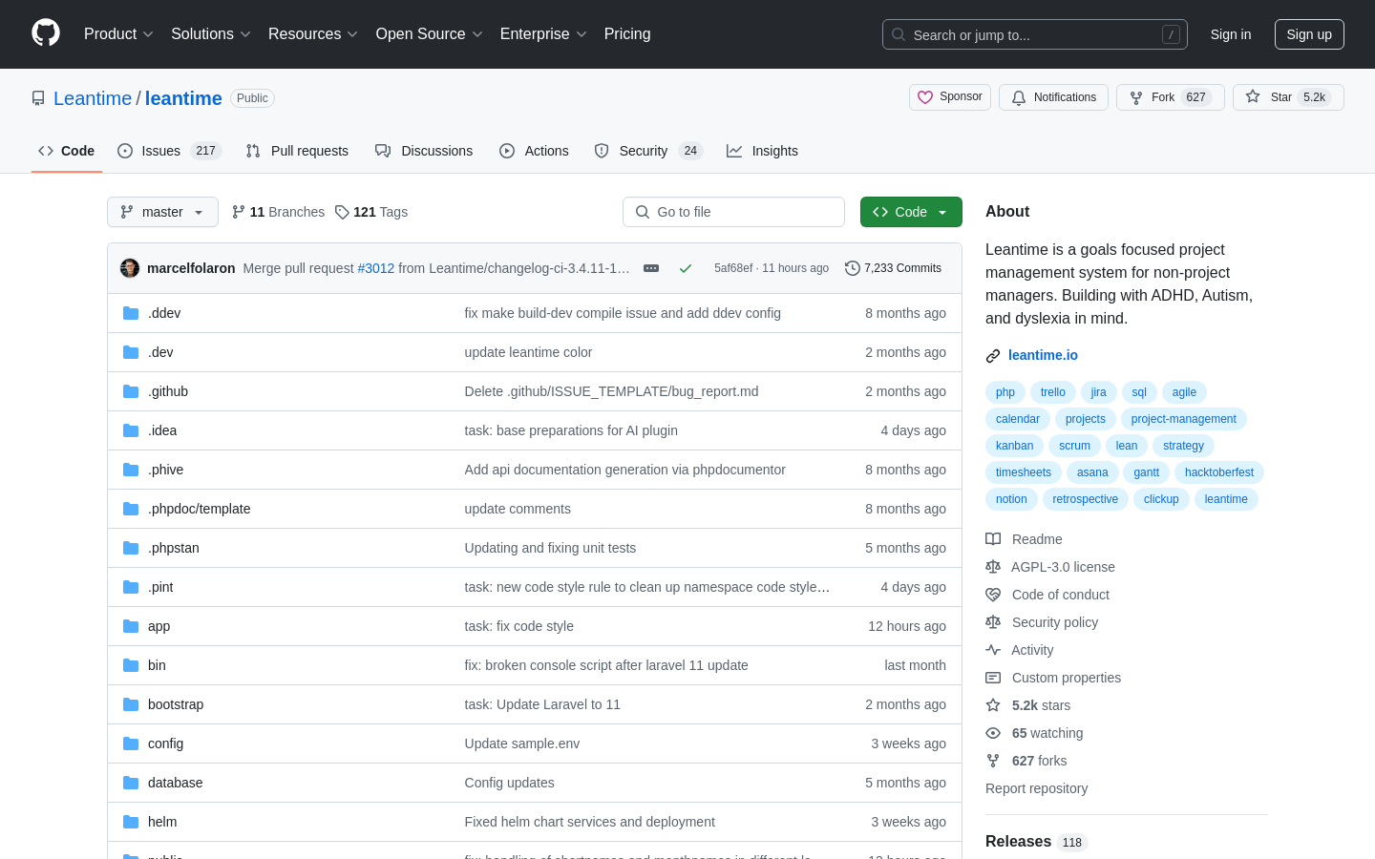The width and height of the screenshot is (1375, 859).
Task: Open the .idea folder
Action: click(162, 430)
